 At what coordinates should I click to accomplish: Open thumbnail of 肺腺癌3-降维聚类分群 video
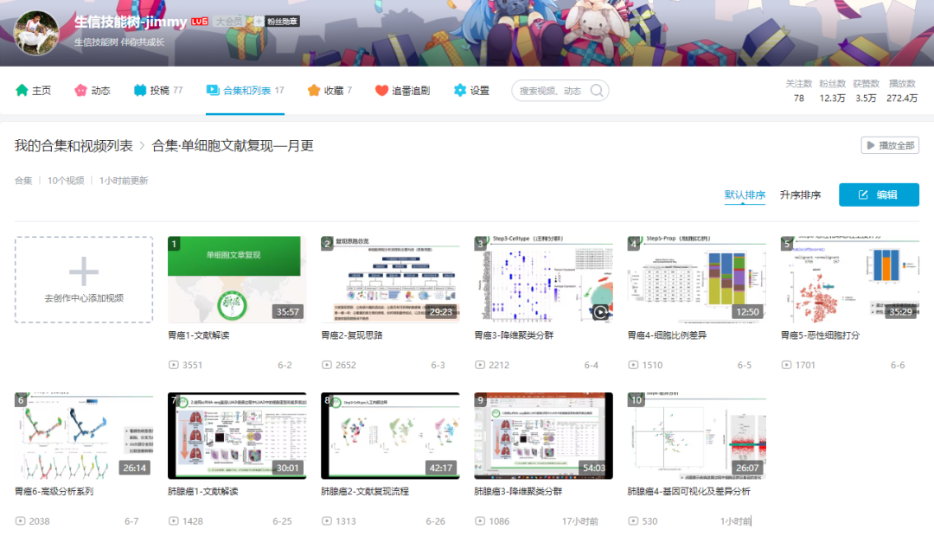pyautogui.click(x=543, y=436)
